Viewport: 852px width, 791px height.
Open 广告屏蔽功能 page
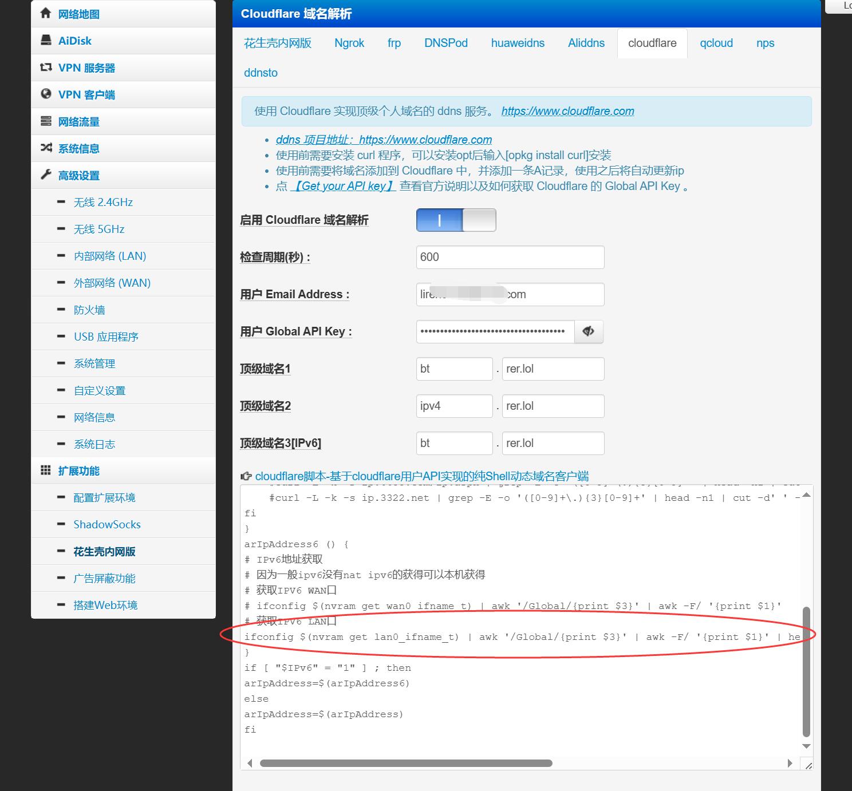pyautogui.click(x=123, y=578)
